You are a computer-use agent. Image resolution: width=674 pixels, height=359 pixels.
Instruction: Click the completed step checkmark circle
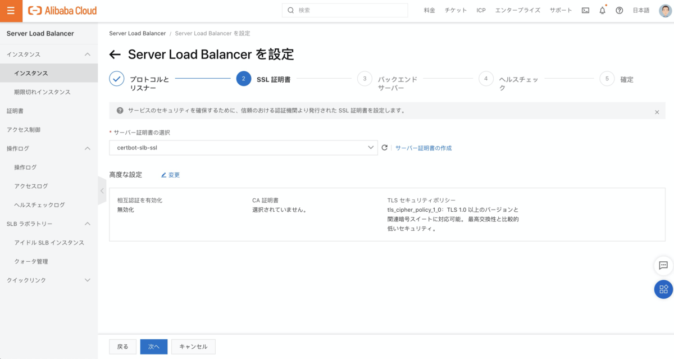tap(117, 79)
